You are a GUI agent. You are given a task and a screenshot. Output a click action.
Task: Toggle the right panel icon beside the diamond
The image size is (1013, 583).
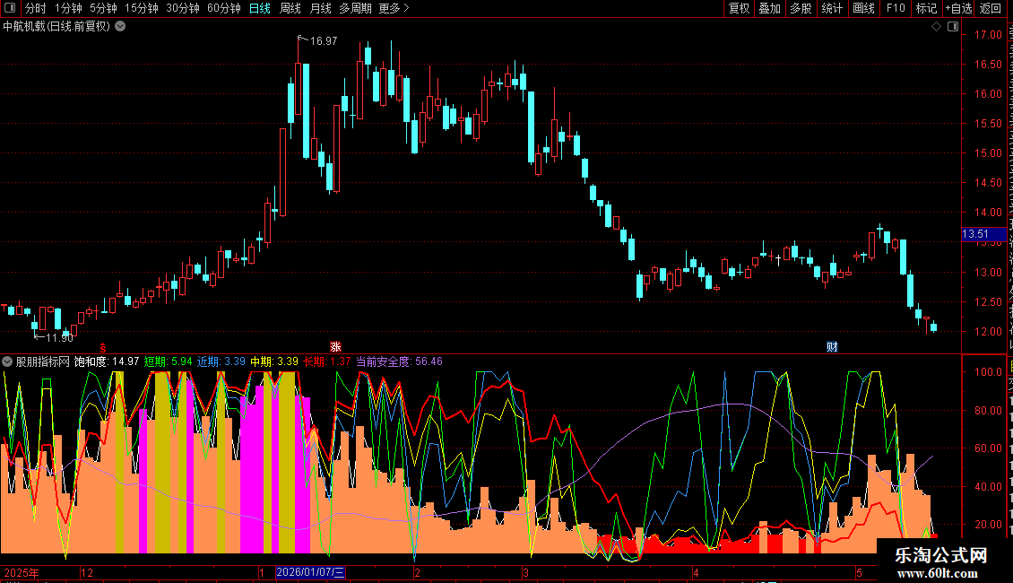point(953,27)
